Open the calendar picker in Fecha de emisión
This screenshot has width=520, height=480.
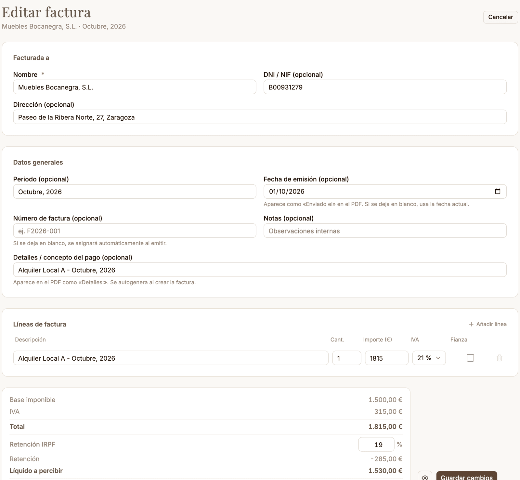pyautogui.click(x=498, y=191)
